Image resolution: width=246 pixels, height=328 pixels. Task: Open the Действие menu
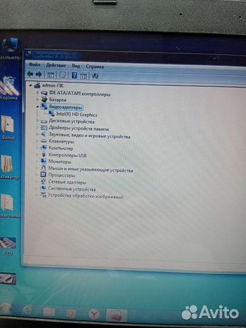tap(56, 66)
